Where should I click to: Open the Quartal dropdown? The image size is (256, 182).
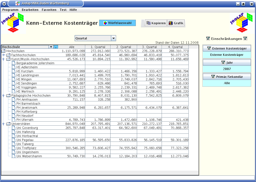[114, 38]
